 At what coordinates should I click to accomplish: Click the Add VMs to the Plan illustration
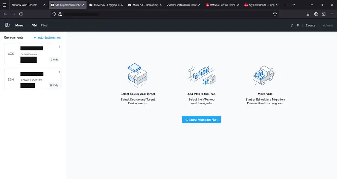pyautogui.click(x=201, y=75)
